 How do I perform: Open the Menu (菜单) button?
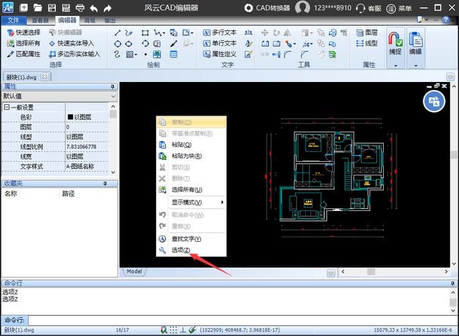399,9
